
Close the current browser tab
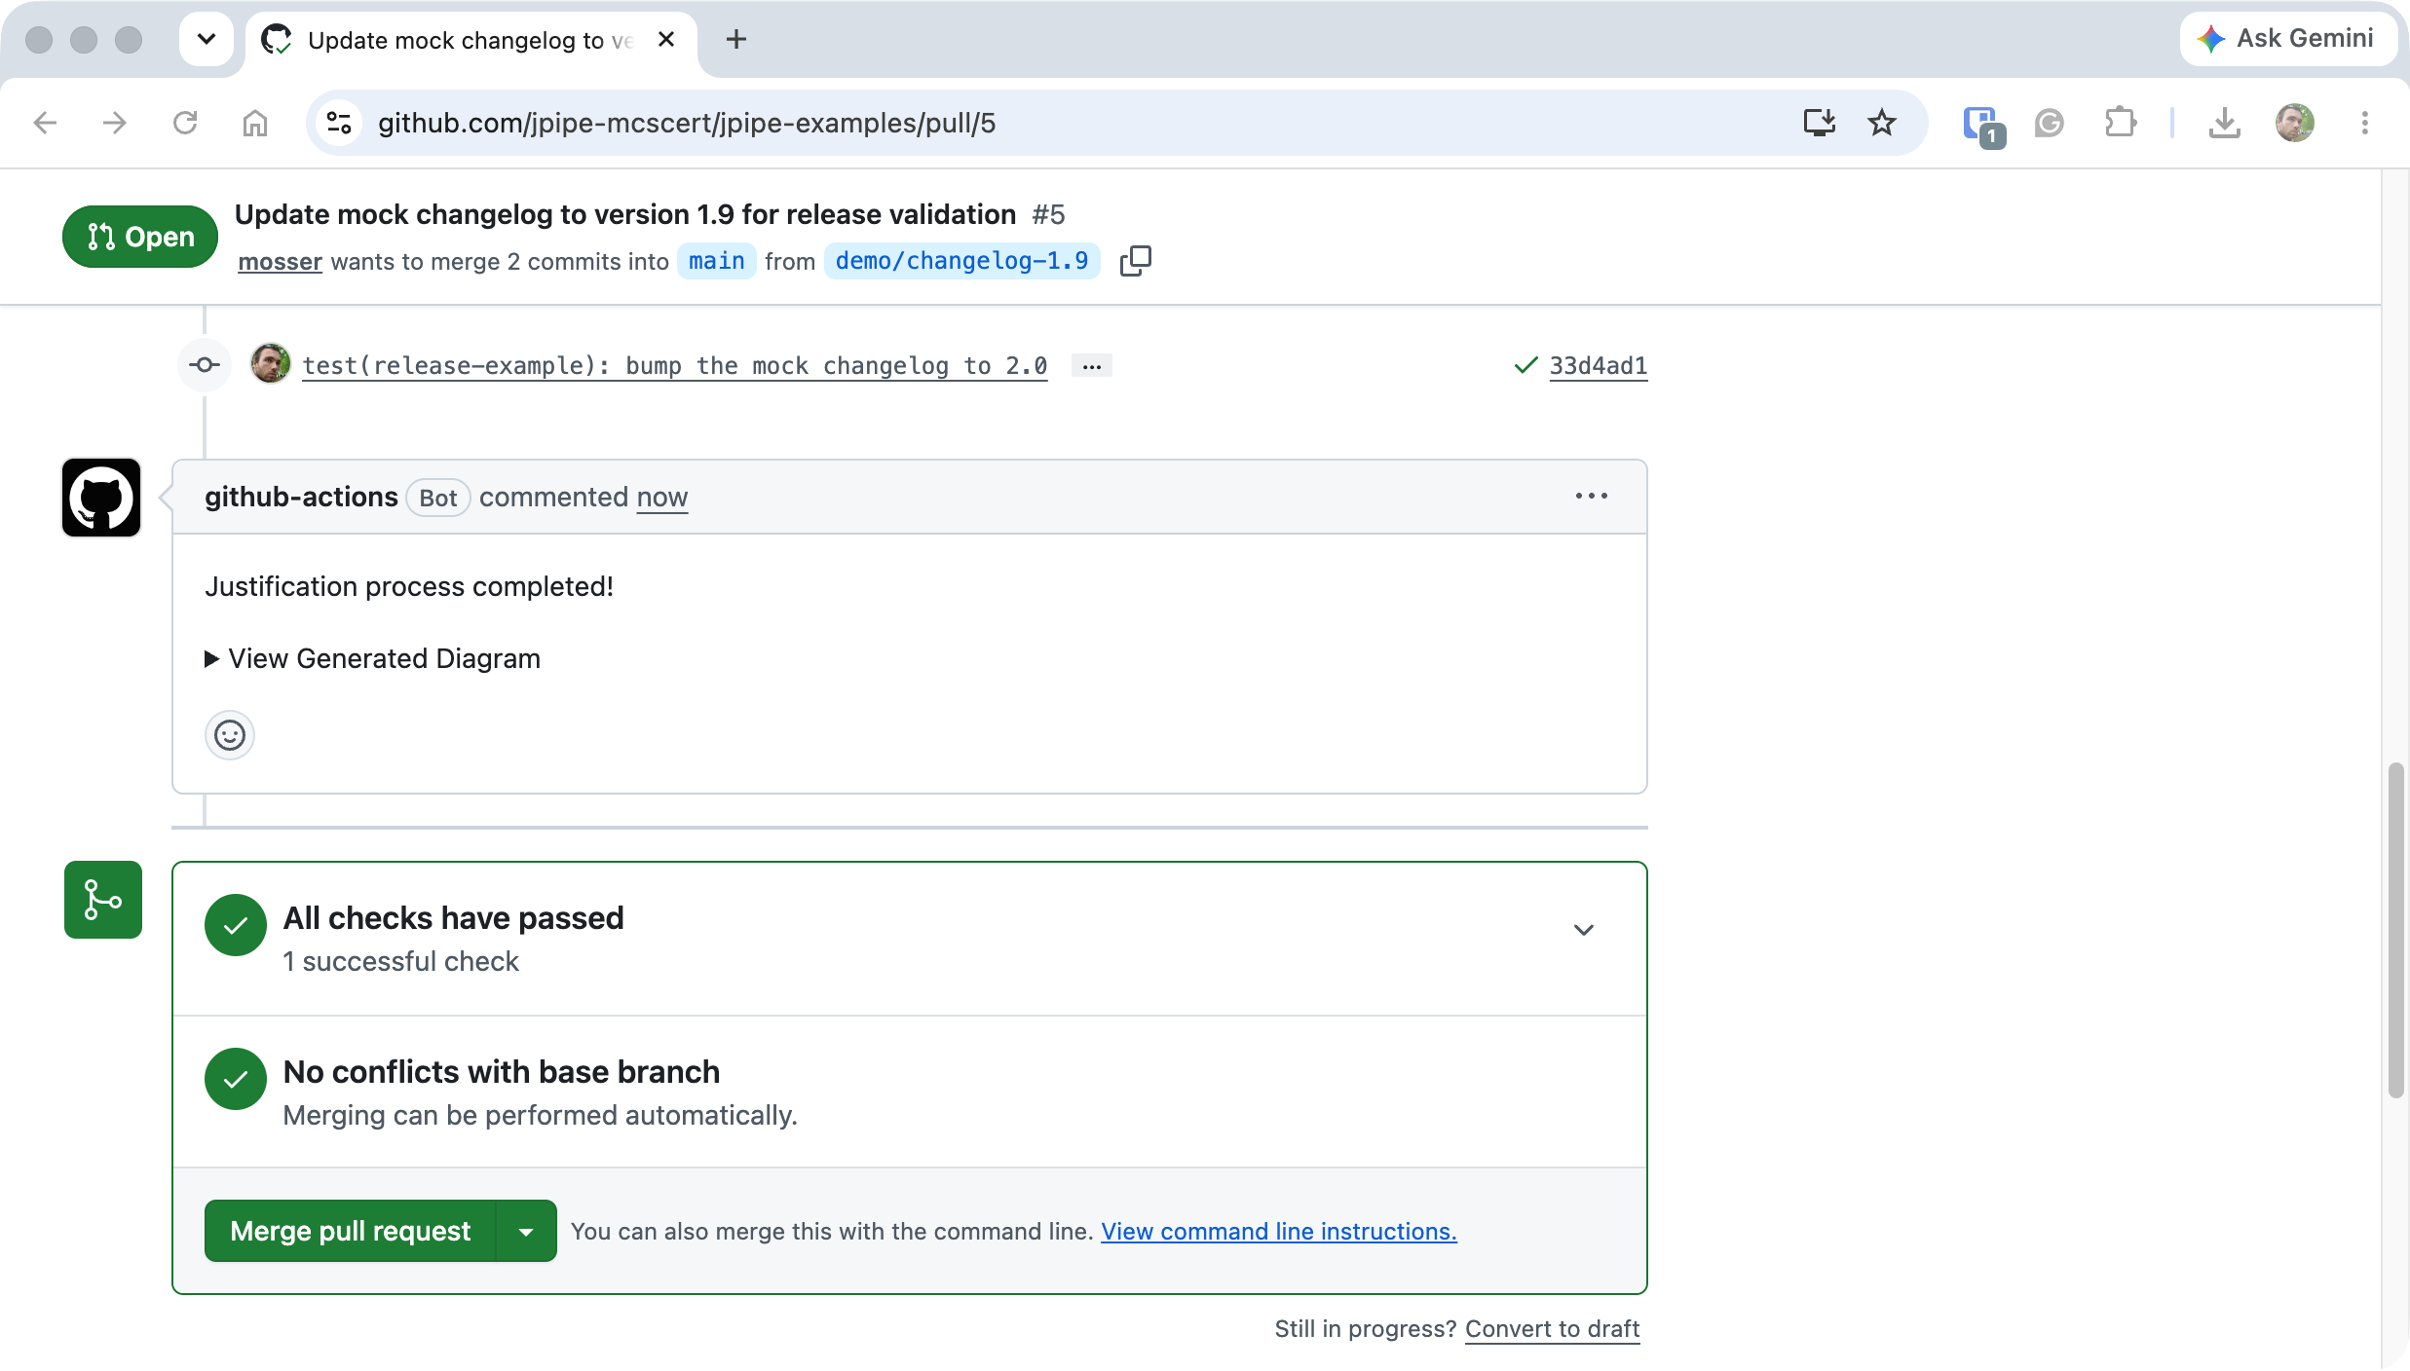(666, 40)
